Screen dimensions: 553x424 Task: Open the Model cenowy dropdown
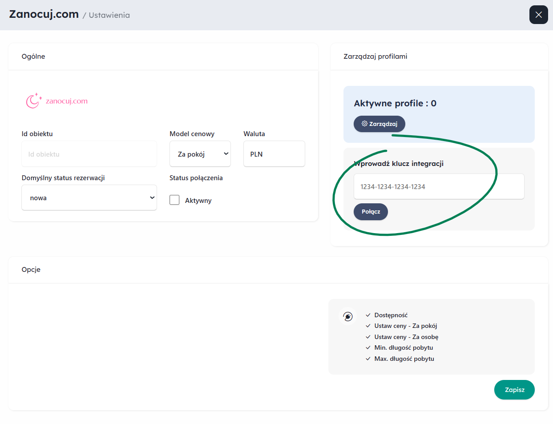[x=200, y=154]
